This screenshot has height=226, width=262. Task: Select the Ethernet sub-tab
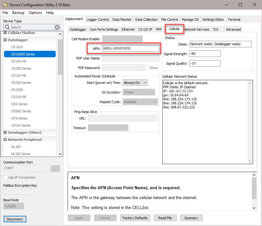pos(128,29)
